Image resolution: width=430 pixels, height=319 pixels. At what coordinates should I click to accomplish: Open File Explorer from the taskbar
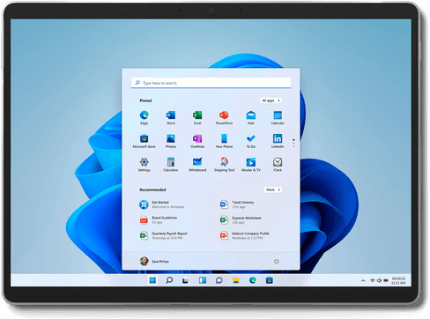(x=236, y=280)
